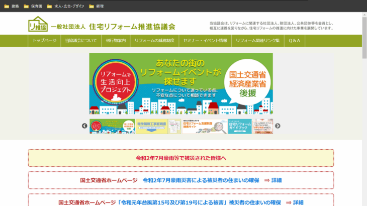
Task: Open the トップページ menu item
Action: click(44, 40)
